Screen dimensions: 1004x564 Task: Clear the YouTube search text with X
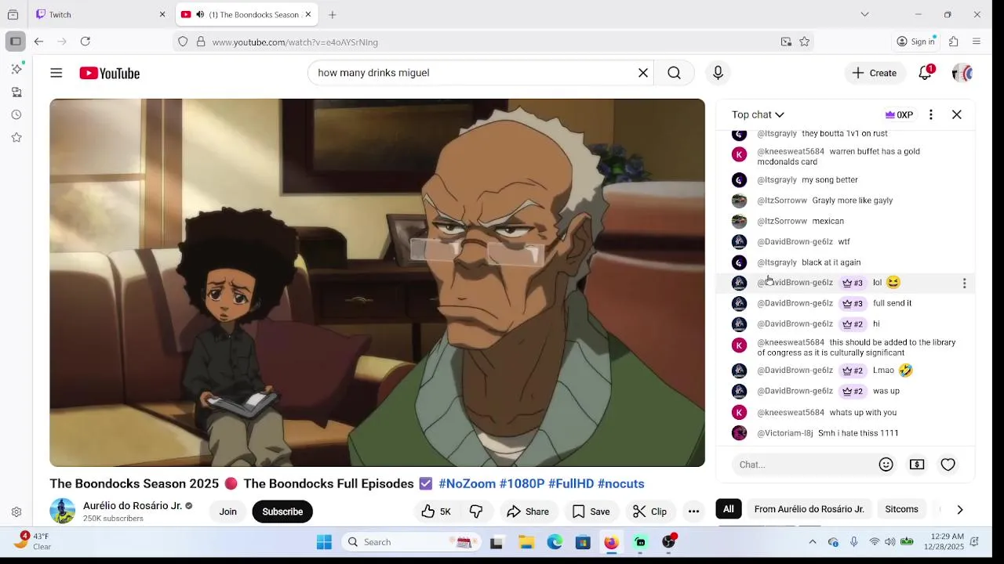pos(643,73)
